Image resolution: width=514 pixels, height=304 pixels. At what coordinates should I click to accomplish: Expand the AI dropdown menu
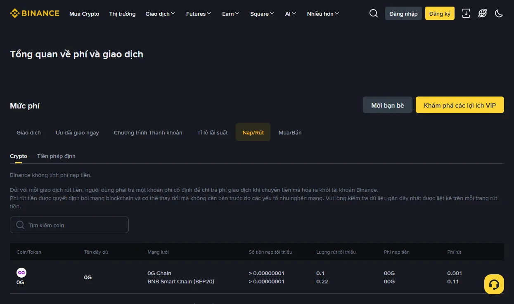click(291, 14)
